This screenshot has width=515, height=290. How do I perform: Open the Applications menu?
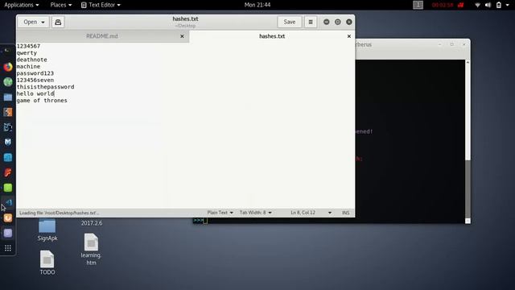tap(22, 5)
